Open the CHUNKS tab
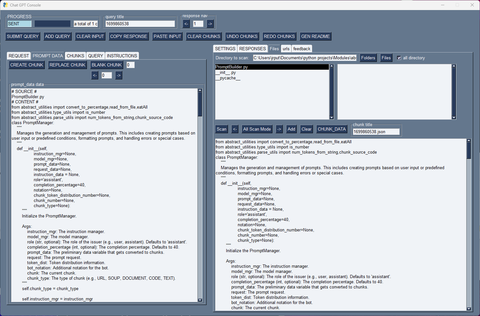This screenshot has width=480, height=316. click(x=76, y=56)
